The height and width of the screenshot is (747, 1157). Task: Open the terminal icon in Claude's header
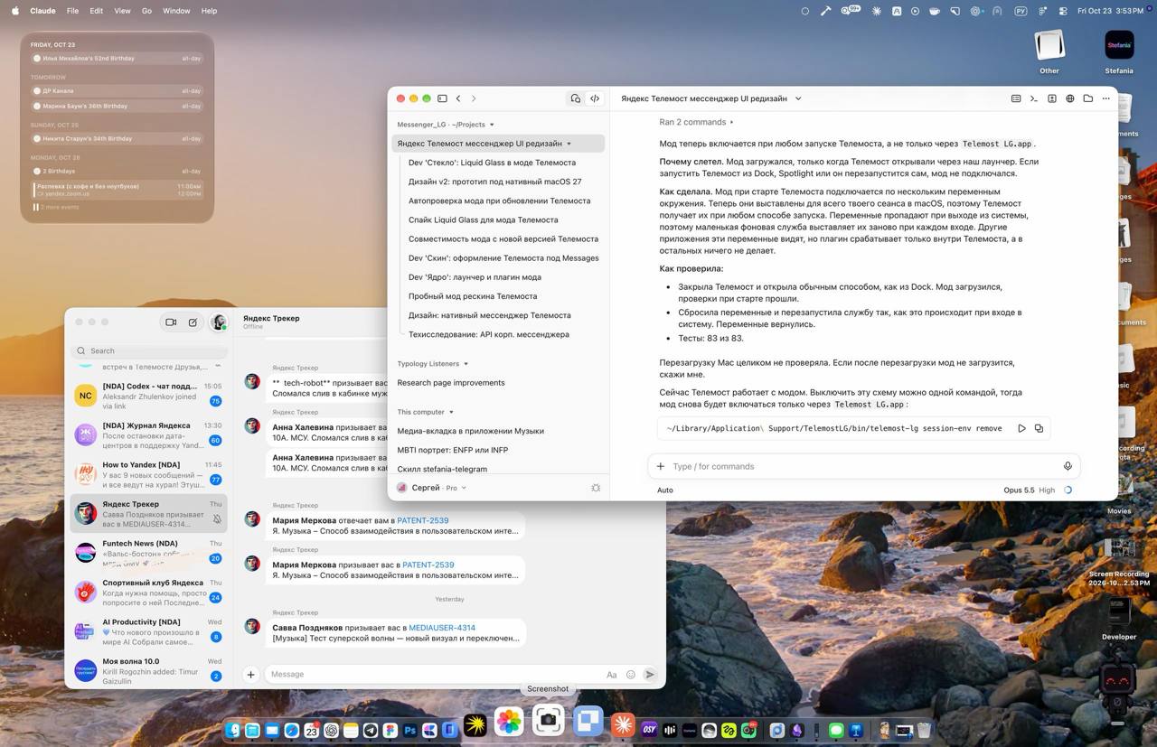coord(1033,98)
